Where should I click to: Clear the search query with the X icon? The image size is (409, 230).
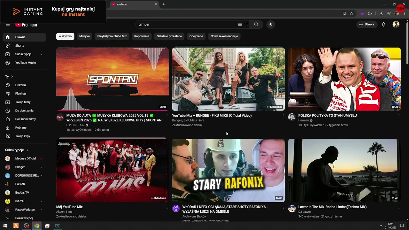246,25
